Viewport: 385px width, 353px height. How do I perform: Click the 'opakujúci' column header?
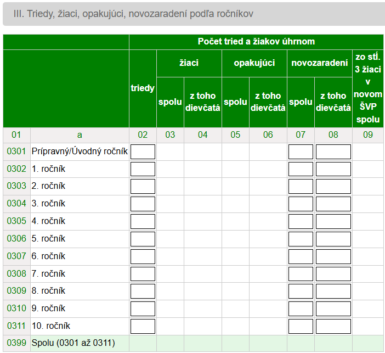point(254,63)
